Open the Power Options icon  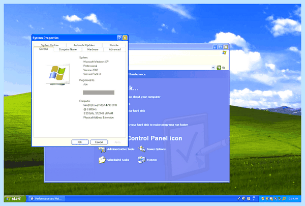tap(142, 149)
